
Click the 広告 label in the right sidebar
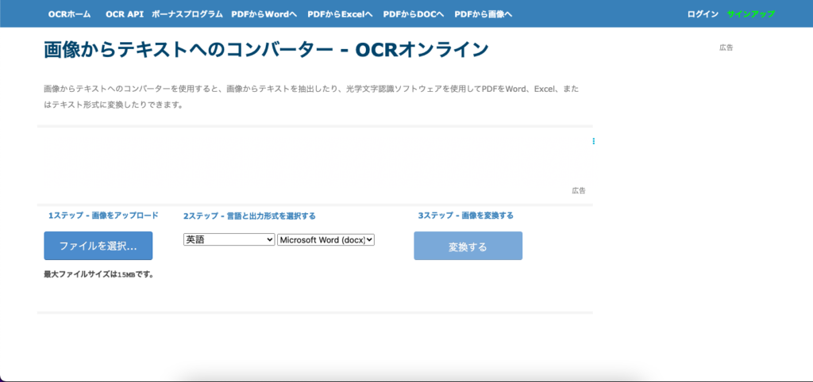(x=726, y=48)
